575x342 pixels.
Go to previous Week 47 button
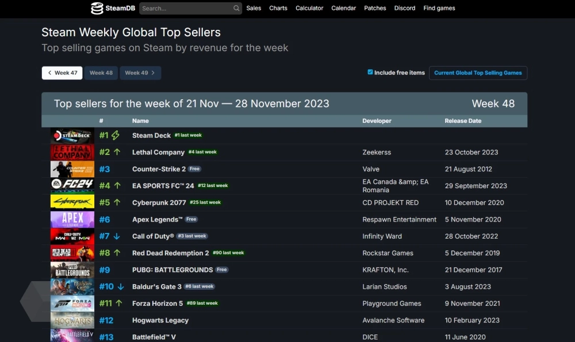[62, 73]
